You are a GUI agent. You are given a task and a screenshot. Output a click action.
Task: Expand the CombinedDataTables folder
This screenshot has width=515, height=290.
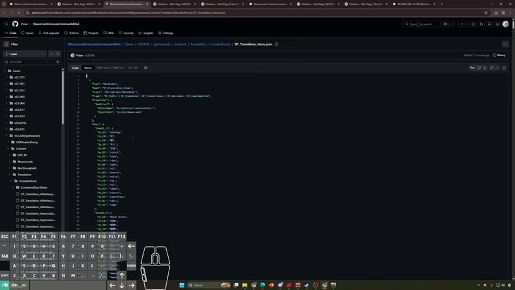(x=13, y=188)
